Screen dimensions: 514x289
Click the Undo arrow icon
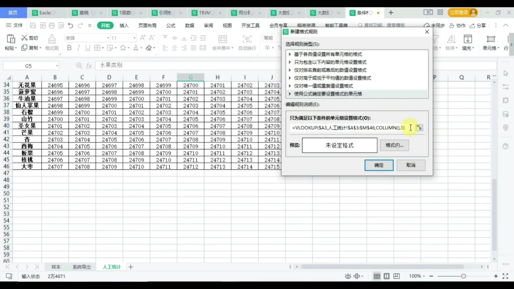(x=71, y=25)
